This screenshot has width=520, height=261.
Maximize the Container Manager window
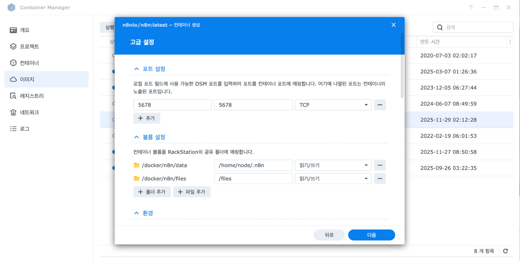(496, 7)
